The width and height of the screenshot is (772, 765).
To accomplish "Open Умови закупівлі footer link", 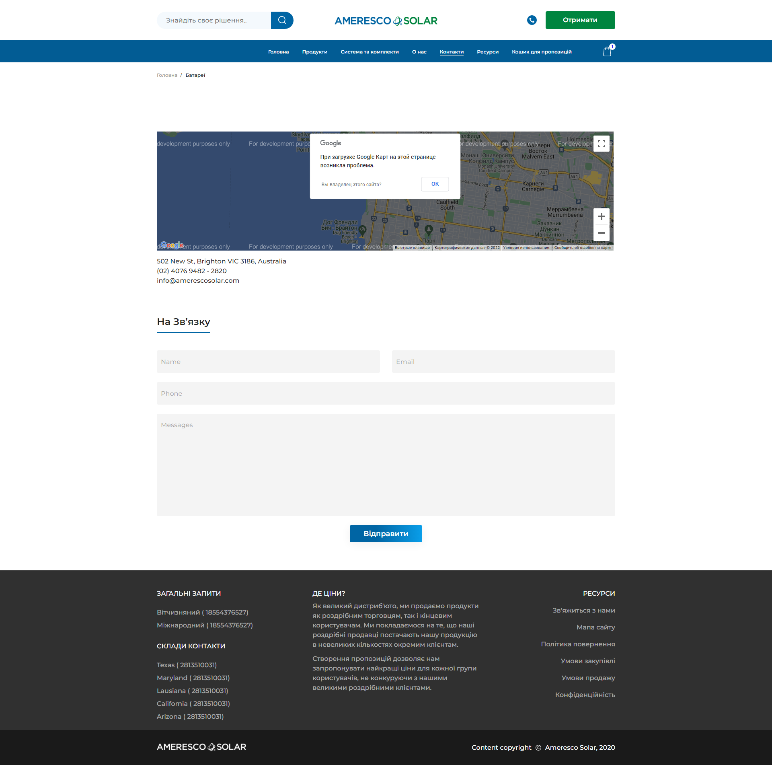I will pyautogui.click(x=588, y=661).
